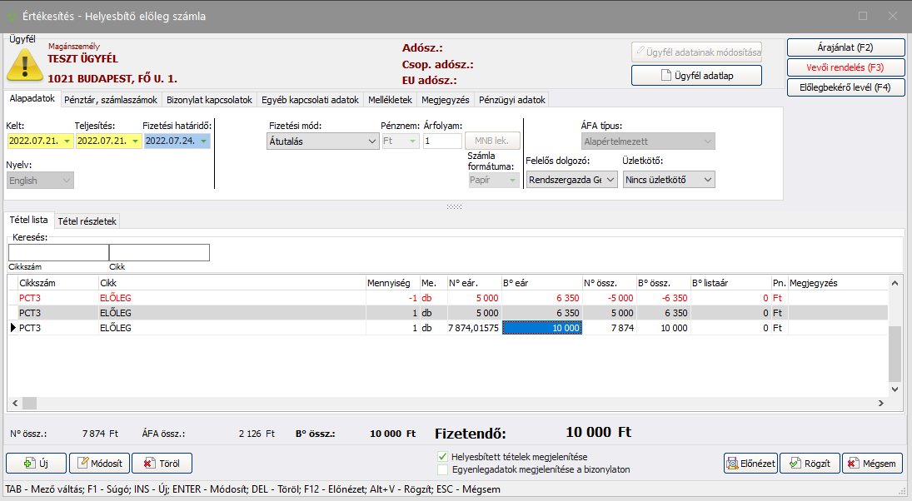Viewport: 912px width, 501px height.
Task: Click Vevői rendelés (F3) button
Action: coord(845,67)
